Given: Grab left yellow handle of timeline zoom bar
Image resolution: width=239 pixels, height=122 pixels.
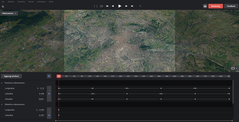Looking at the screenshot, I should pos(56,121).
